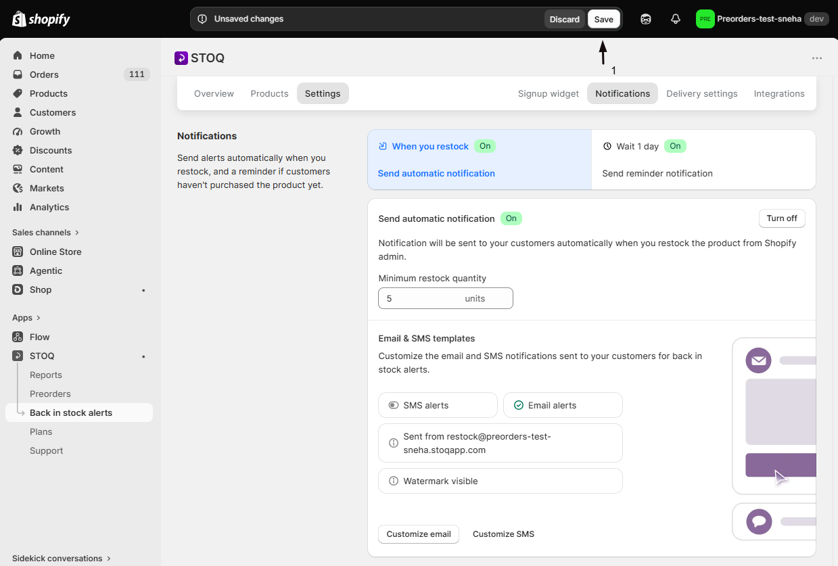The height and width of the screenshot is (566, 838).
Task: Select the Settings tab
Action: pos(323,93)
